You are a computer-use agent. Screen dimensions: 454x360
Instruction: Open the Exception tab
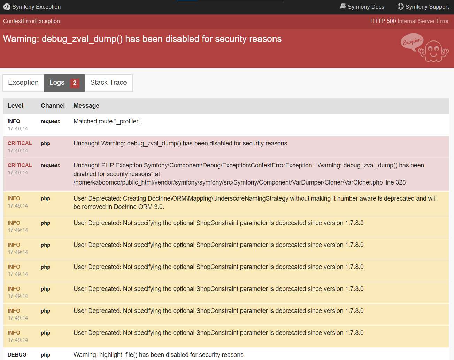(x=23, y=83)
